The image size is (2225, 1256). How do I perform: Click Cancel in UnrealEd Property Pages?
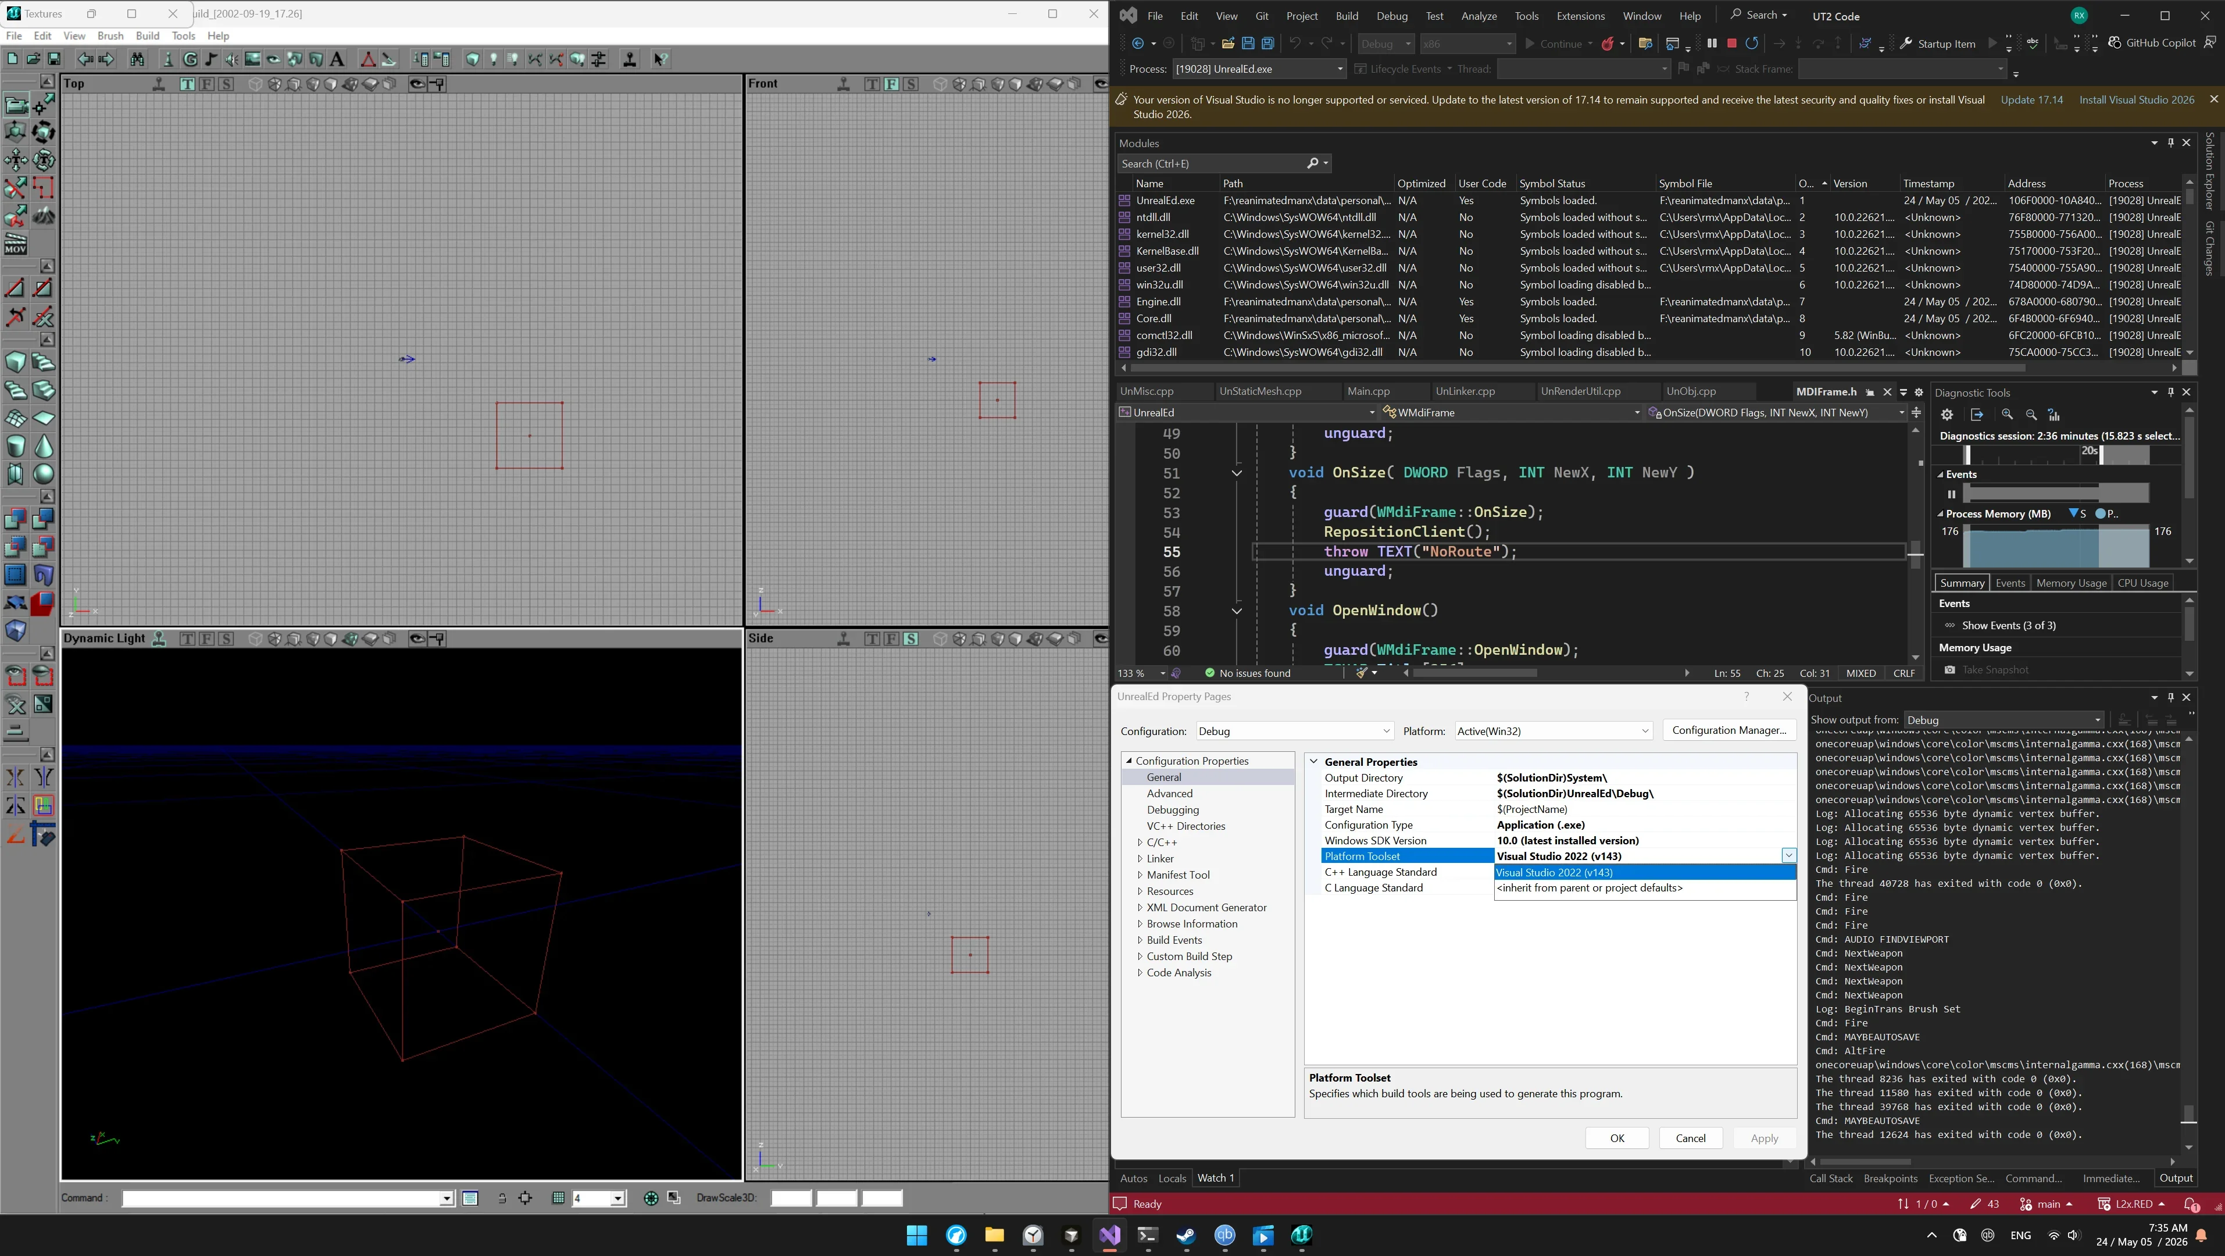tap(1690, 1139)
